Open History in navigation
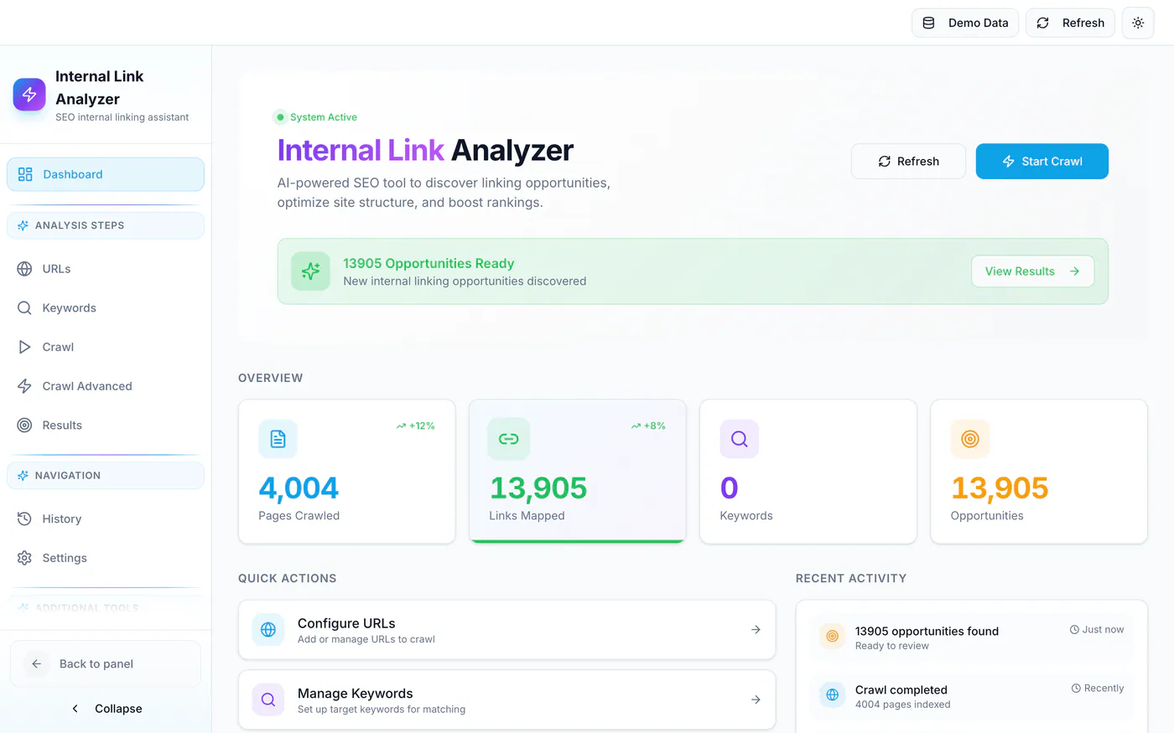The height and width of the screenshot is (733, 1174). (106, 519)
